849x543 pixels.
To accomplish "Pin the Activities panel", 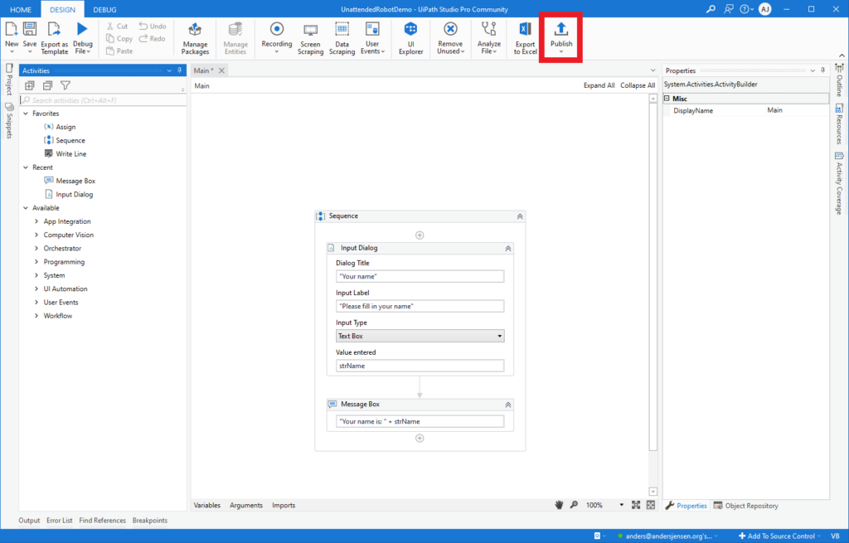I will [180, 70].
